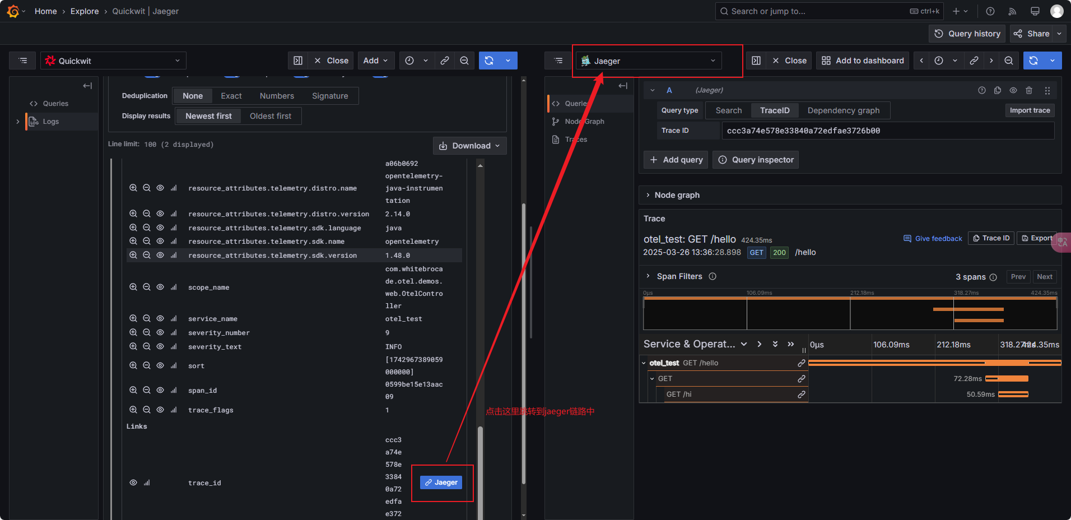The width and height of the screenshot is (1071, 520).
Task: Select TraceID query type
Action: (775, 110)
